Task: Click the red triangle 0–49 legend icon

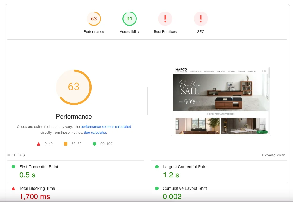Action: 39,144
